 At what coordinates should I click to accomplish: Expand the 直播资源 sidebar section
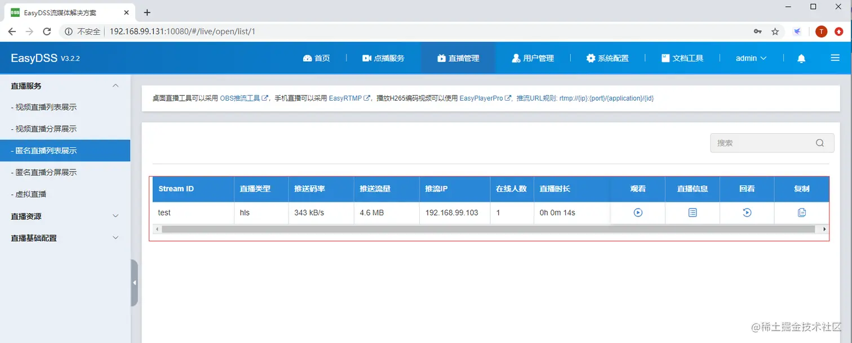[x=65, y=216]
